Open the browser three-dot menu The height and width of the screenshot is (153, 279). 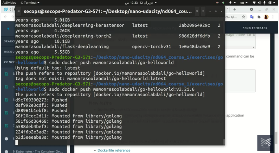(273, 17)
